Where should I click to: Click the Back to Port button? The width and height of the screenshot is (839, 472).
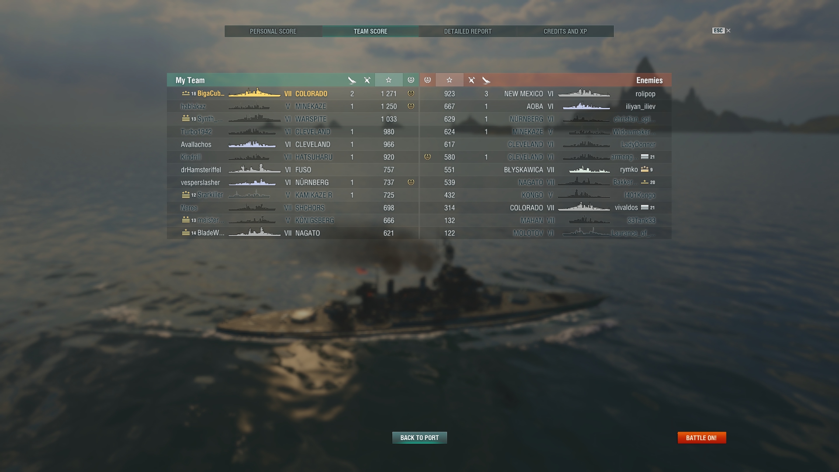click(x=419, y=437)
